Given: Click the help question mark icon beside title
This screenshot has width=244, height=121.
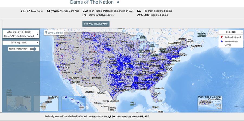Looking at the screenshot, I should (x=118, y=2).
